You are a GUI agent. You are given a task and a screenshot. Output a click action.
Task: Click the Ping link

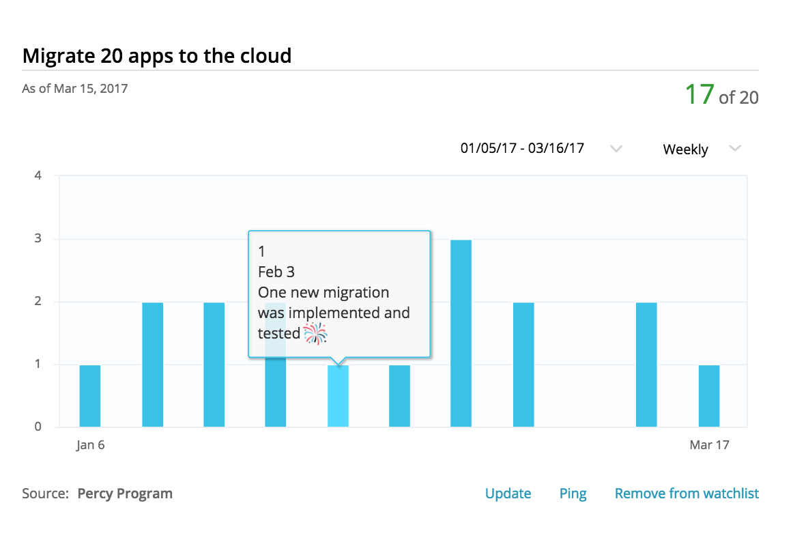point(573,494)
